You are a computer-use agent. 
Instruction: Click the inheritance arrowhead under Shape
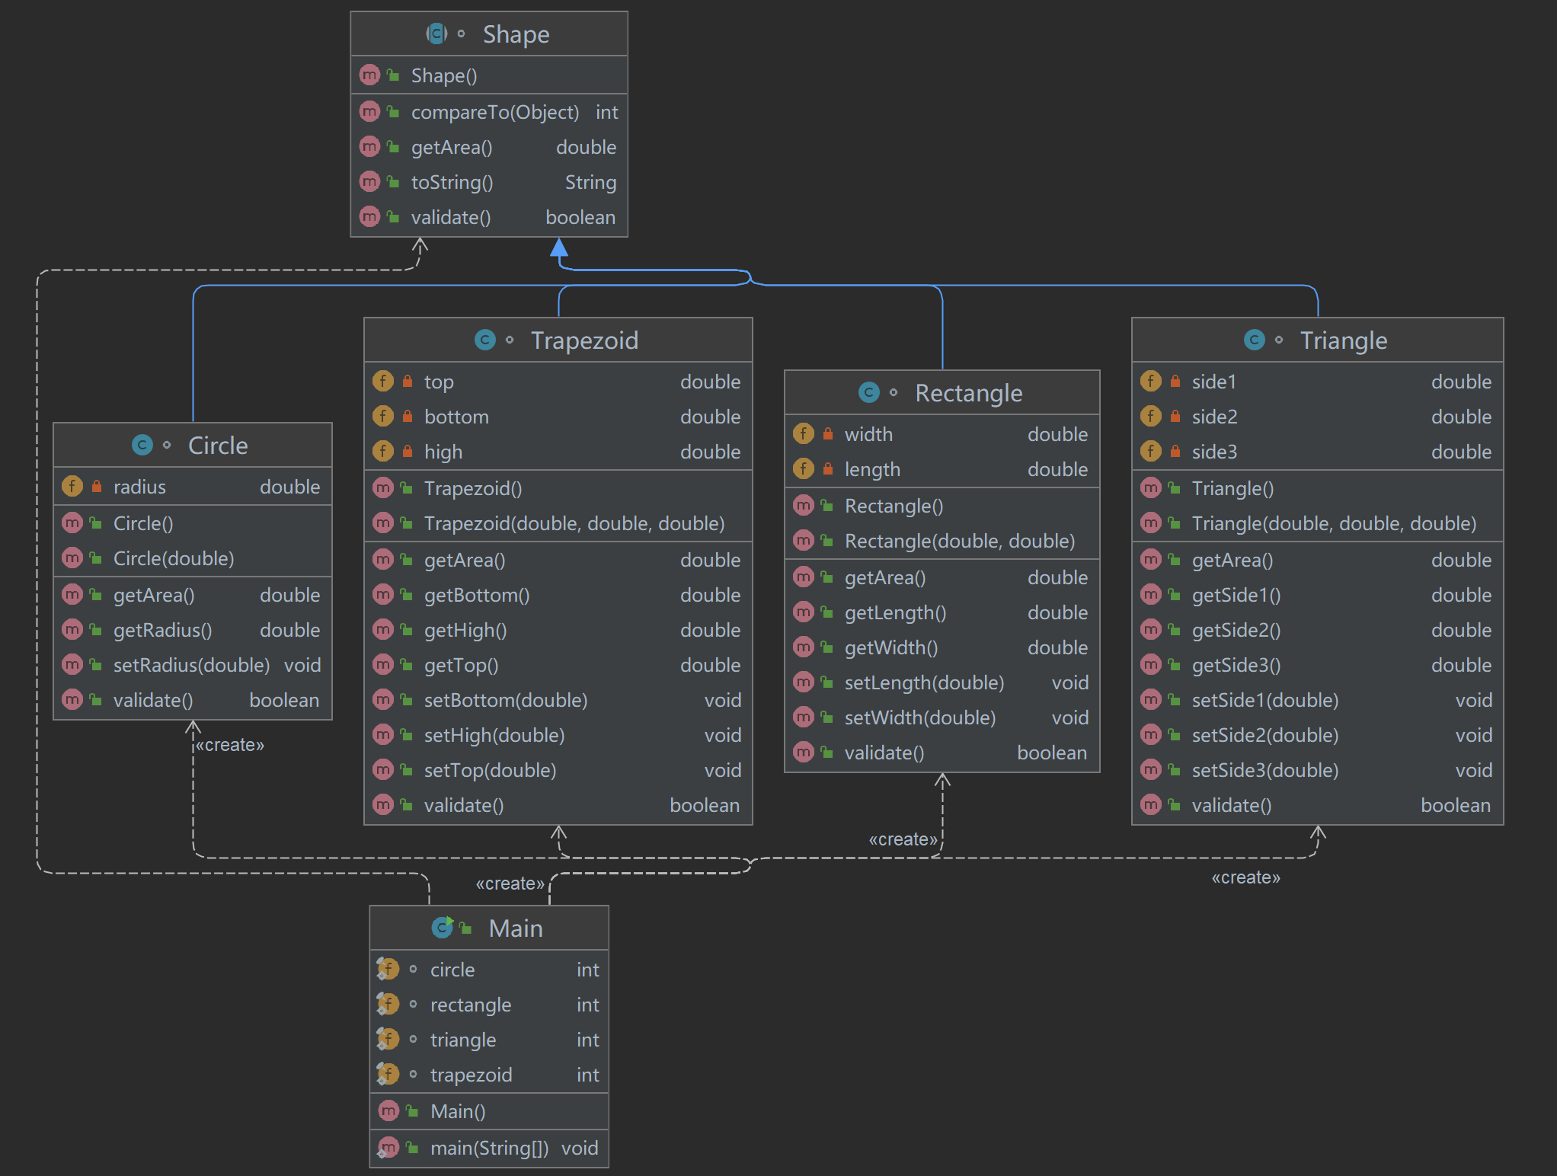tap(559, 248)
